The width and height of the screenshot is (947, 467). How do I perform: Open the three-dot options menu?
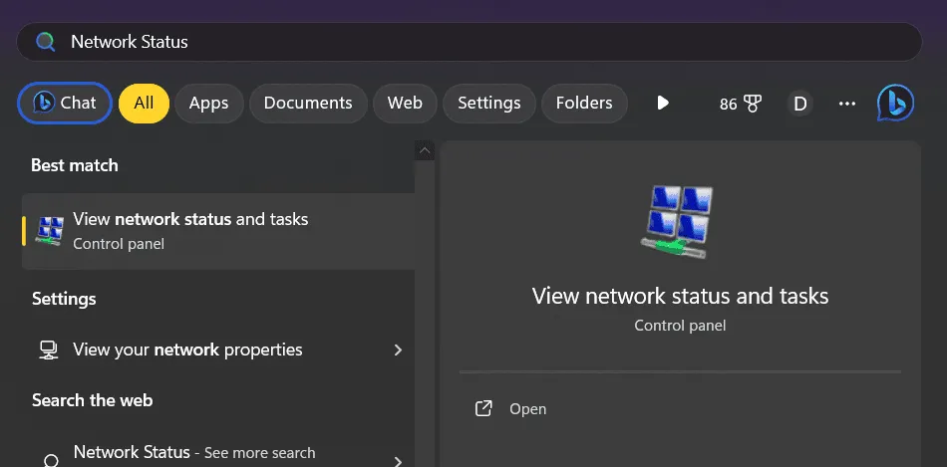point(847,104)
